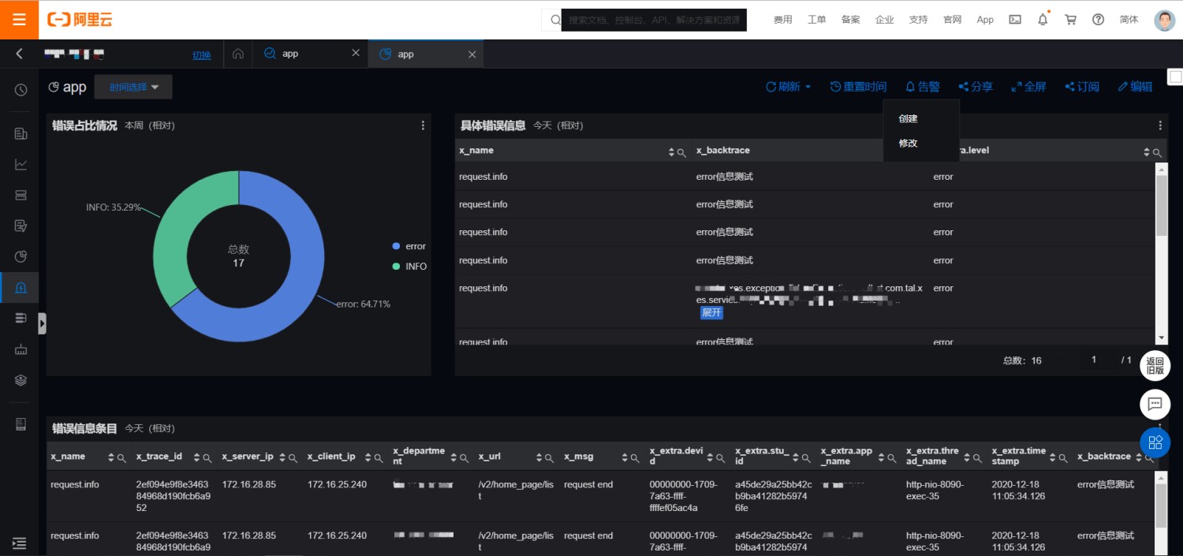Expand the truncated backtrace with 展开
1183x556 pixels.
pyautogui.click(x=711, y=312)
